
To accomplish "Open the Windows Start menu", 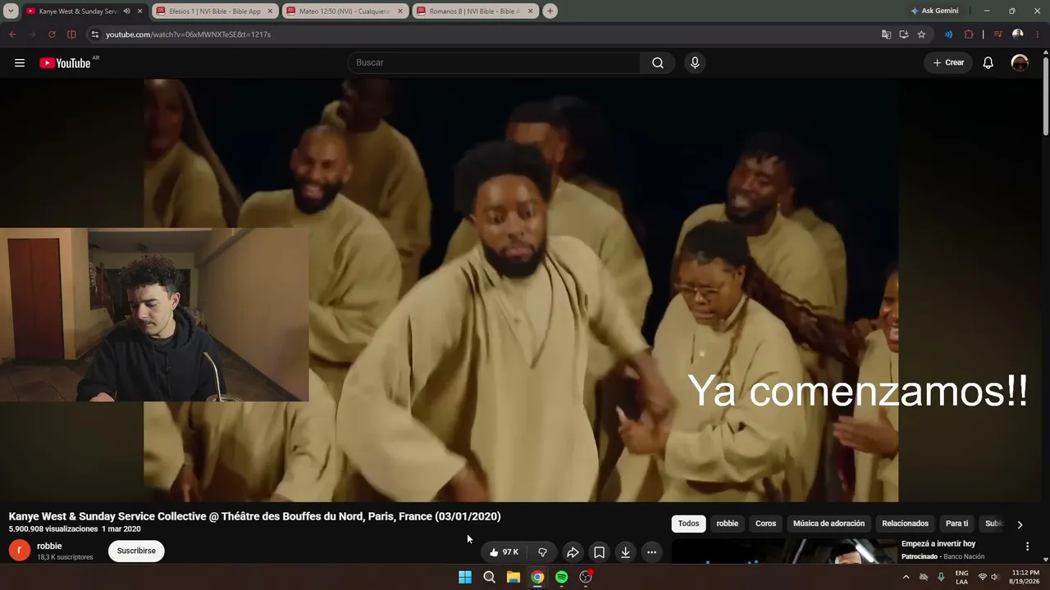I will point(465,577).
